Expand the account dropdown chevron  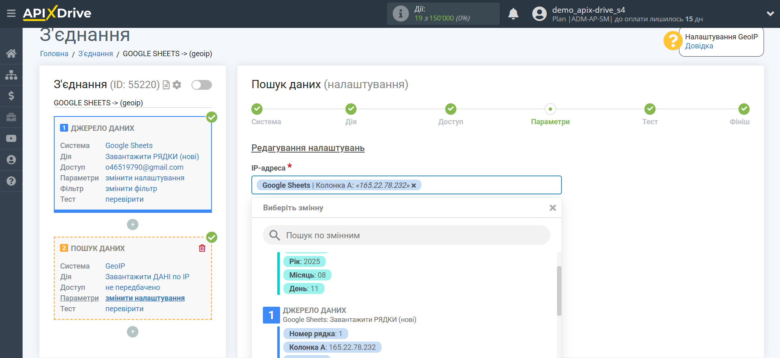point(770,14)
